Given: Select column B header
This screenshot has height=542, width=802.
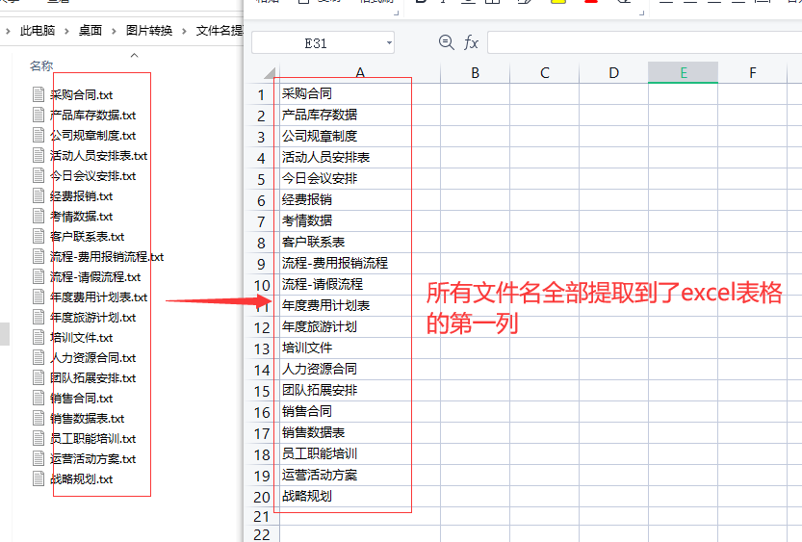Looking at the screenshot, I should coord(476,73).
